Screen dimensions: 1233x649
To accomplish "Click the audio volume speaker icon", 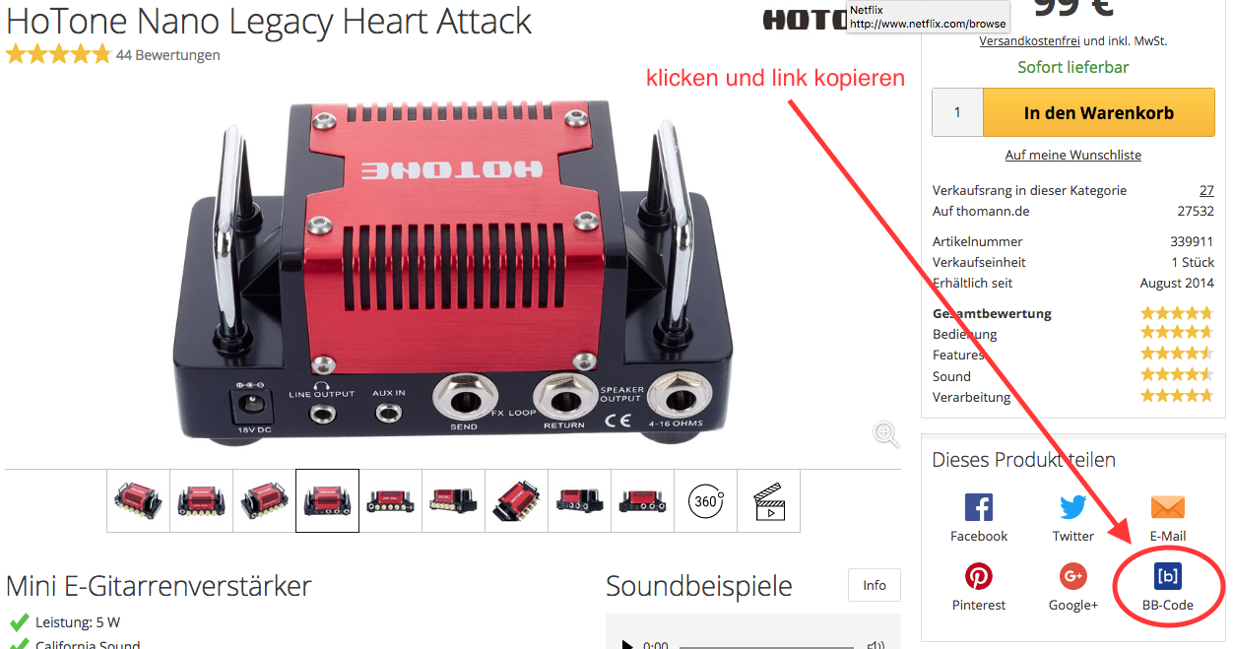I will [x=876, y=645].
